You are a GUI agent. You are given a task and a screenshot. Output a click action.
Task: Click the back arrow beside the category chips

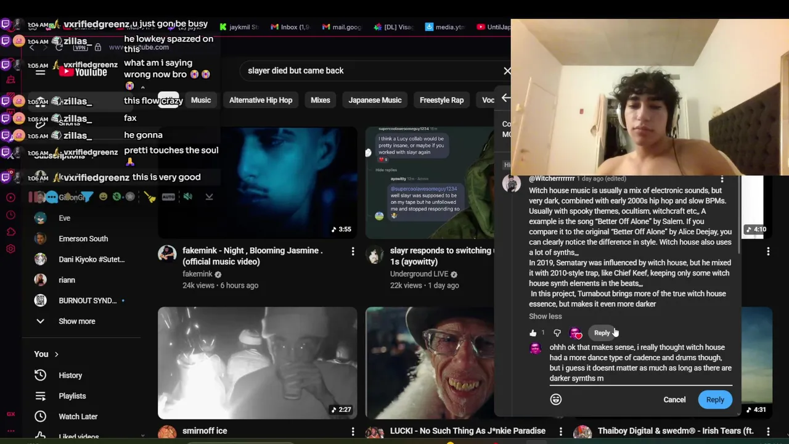pos(505,98)
